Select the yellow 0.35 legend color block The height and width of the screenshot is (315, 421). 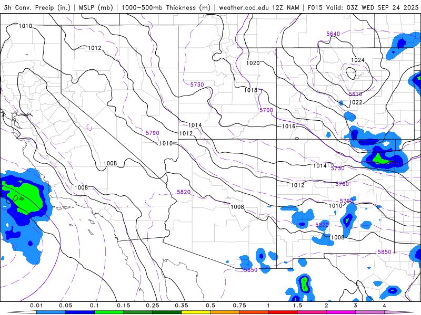coord(196,312)
